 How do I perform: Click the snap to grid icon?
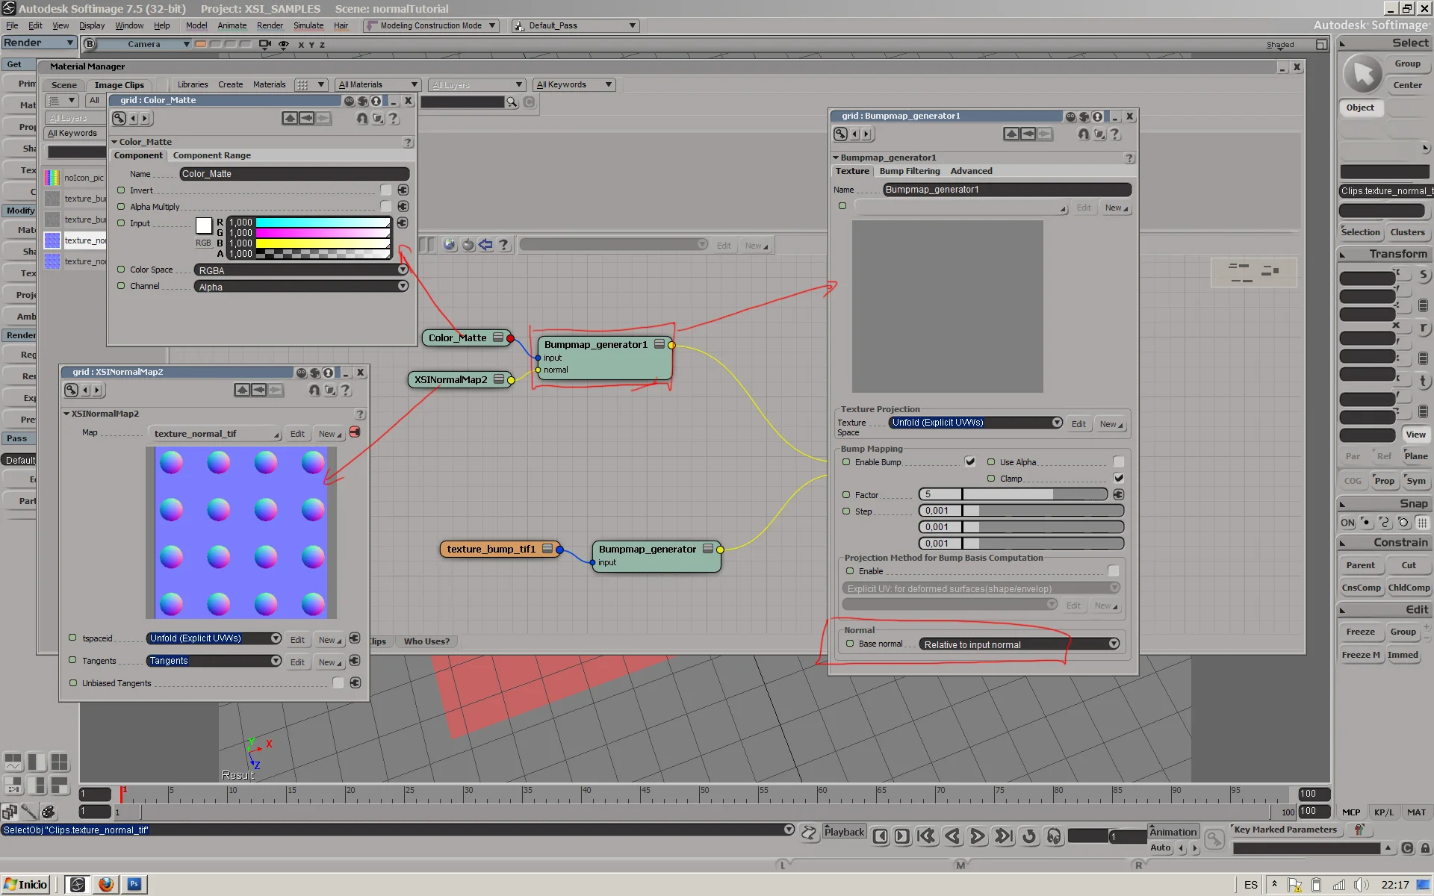point(1423,523)
